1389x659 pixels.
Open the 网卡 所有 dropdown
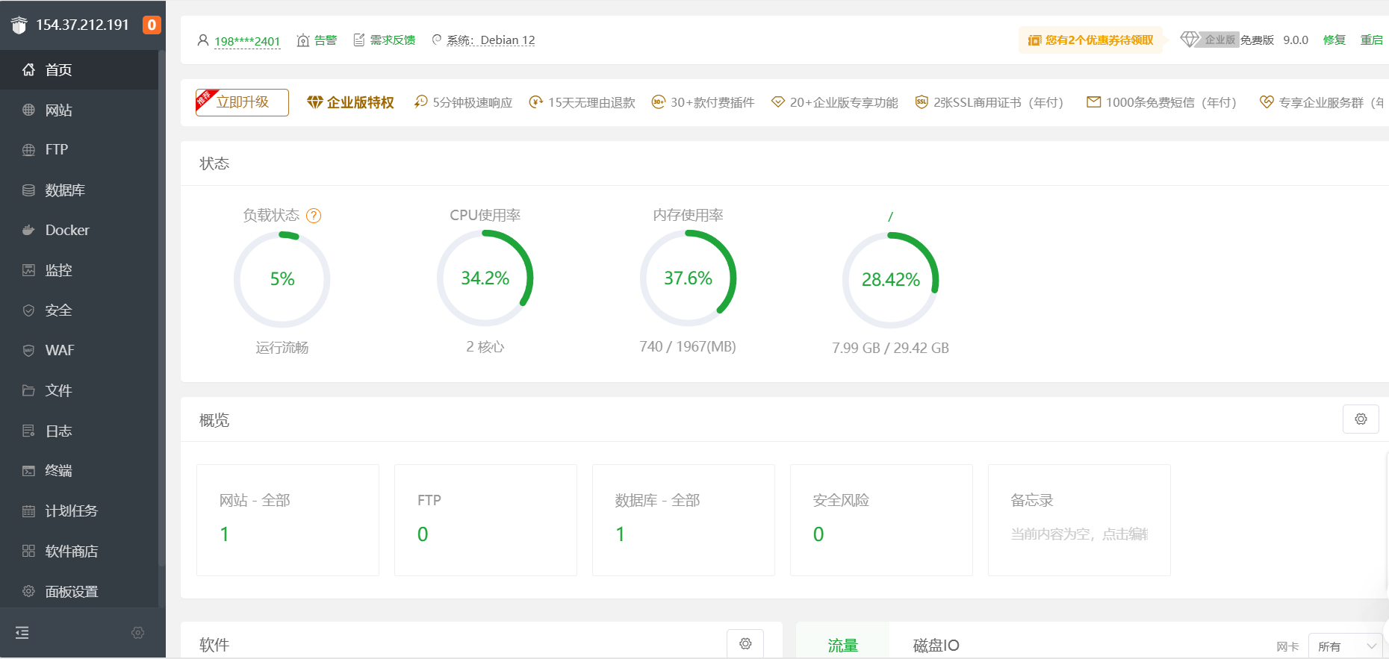[x=1346, y=646]
